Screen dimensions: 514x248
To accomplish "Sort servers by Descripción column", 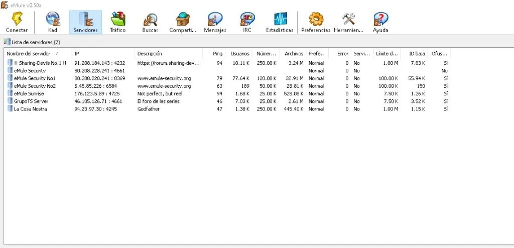I will (169, 54).
